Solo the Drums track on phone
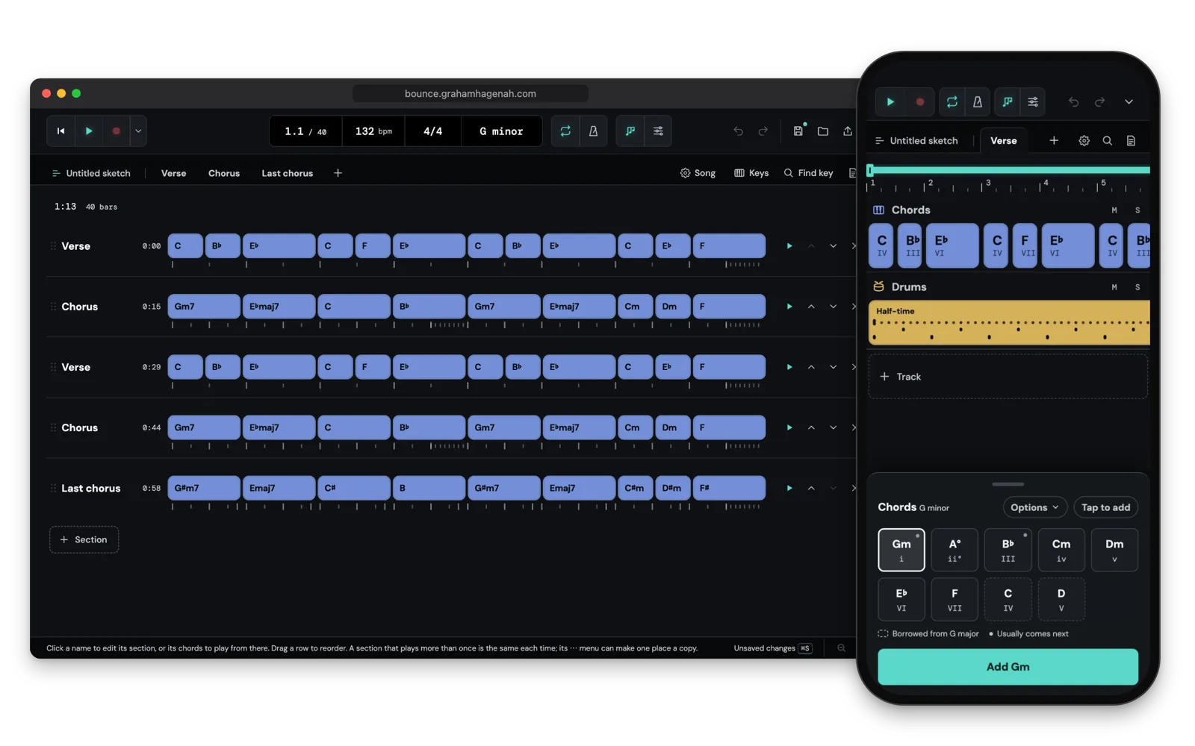Viewport: 1195px width, 746px height. click(1137, 287)
